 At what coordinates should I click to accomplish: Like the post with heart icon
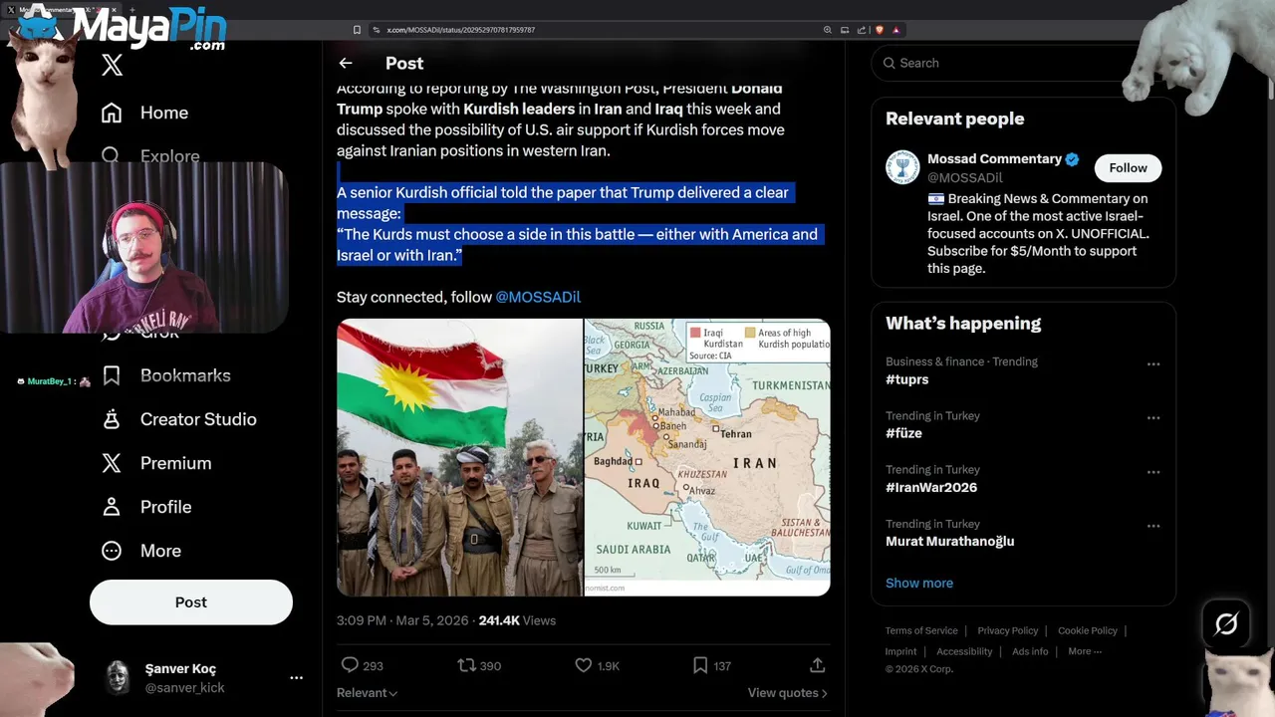(584, 665)
